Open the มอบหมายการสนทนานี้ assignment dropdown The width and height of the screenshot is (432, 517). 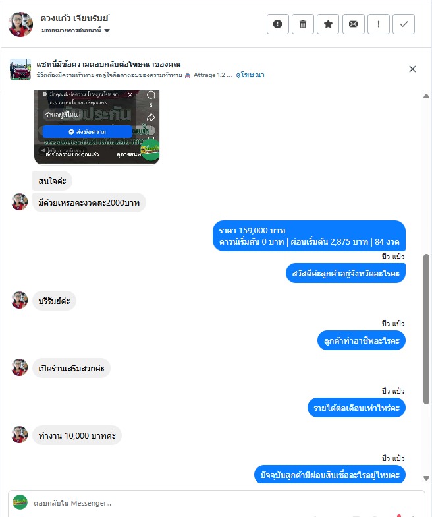pos(76,30)
